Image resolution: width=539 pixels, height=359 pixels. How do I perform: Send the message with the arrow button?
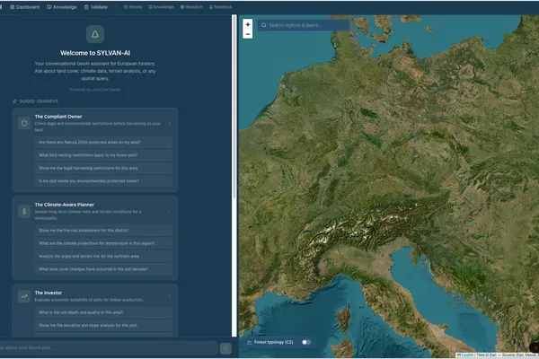225,348
